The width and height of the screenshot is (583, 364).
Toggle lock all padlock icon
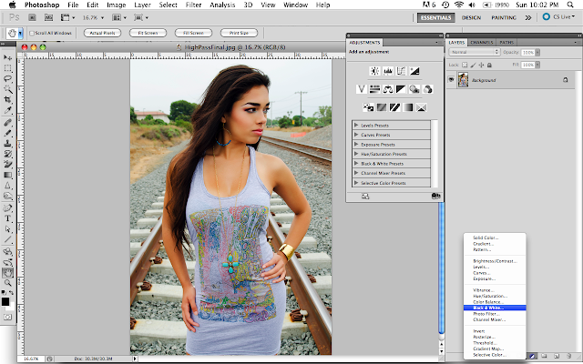tap(490, 65)
